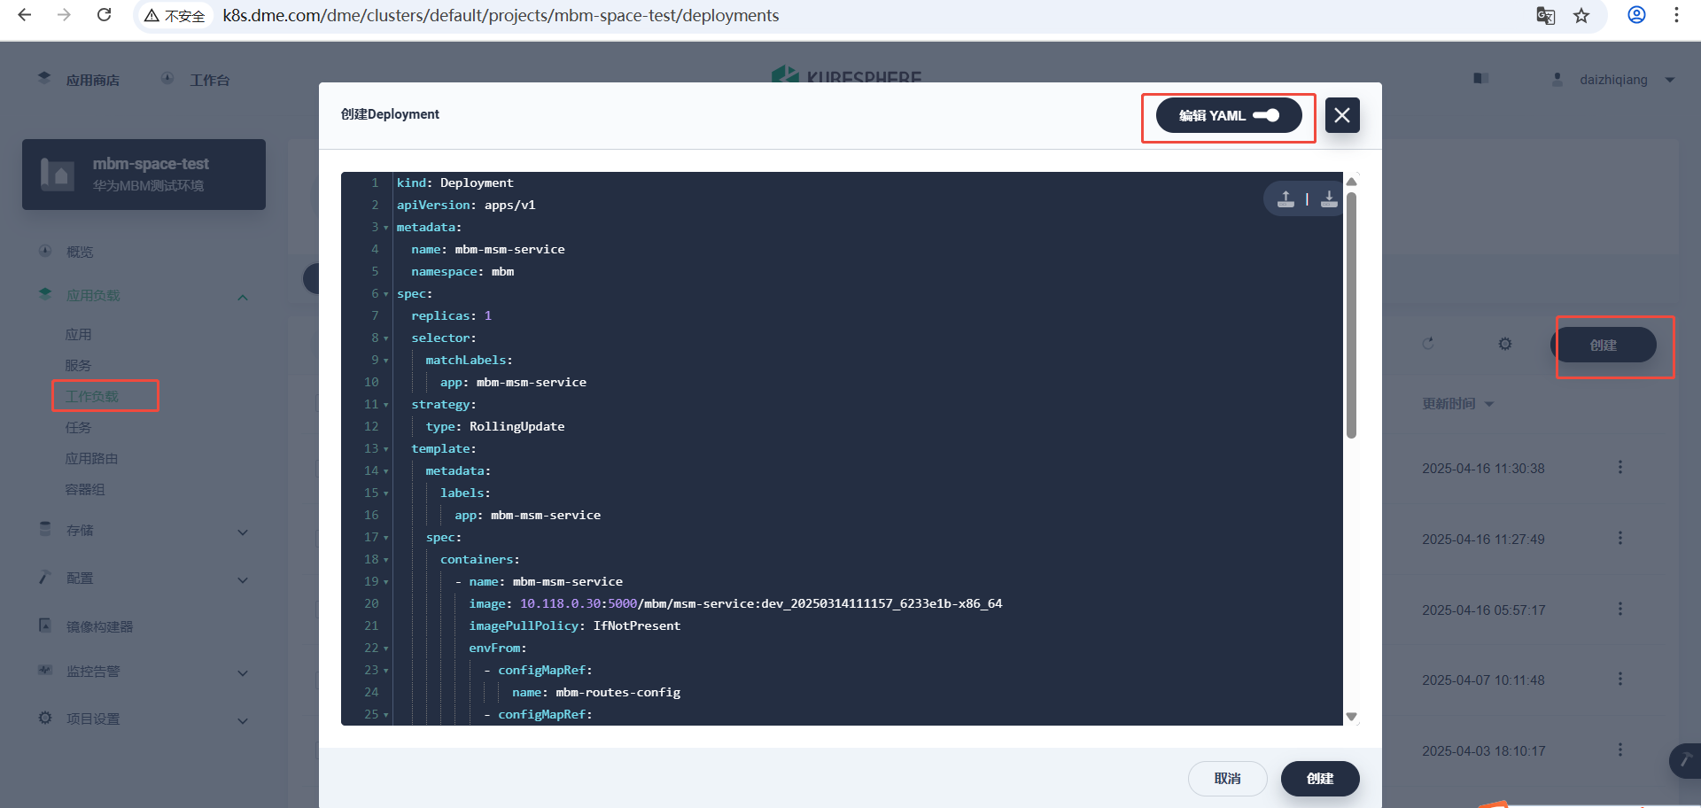Toggle the 编辑 YAML switch off
The image size is (1701, 808).
tap(1266, 115)
